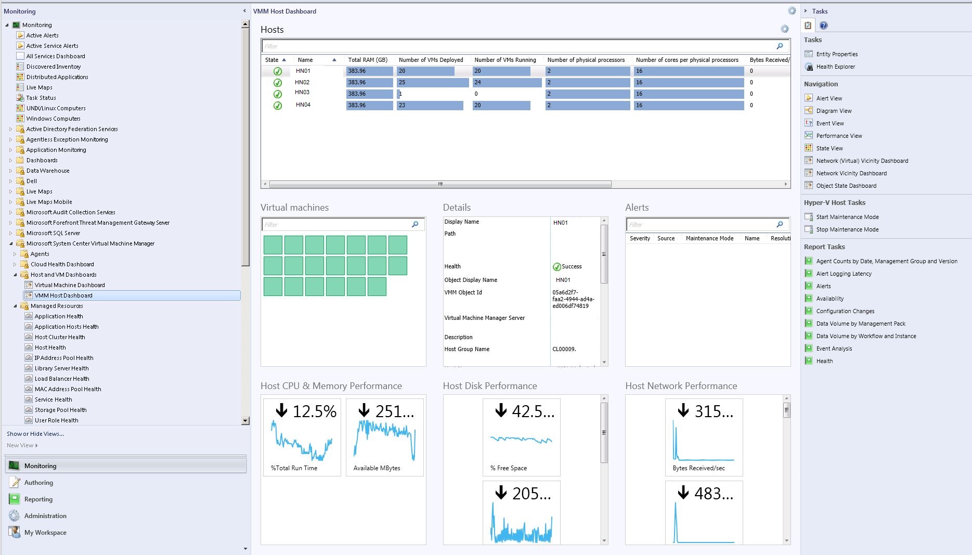Open the Hosts widget settings gear
The width and height of the screenshot is (972, 555).
pyautogui.click(x=785, y=29)
